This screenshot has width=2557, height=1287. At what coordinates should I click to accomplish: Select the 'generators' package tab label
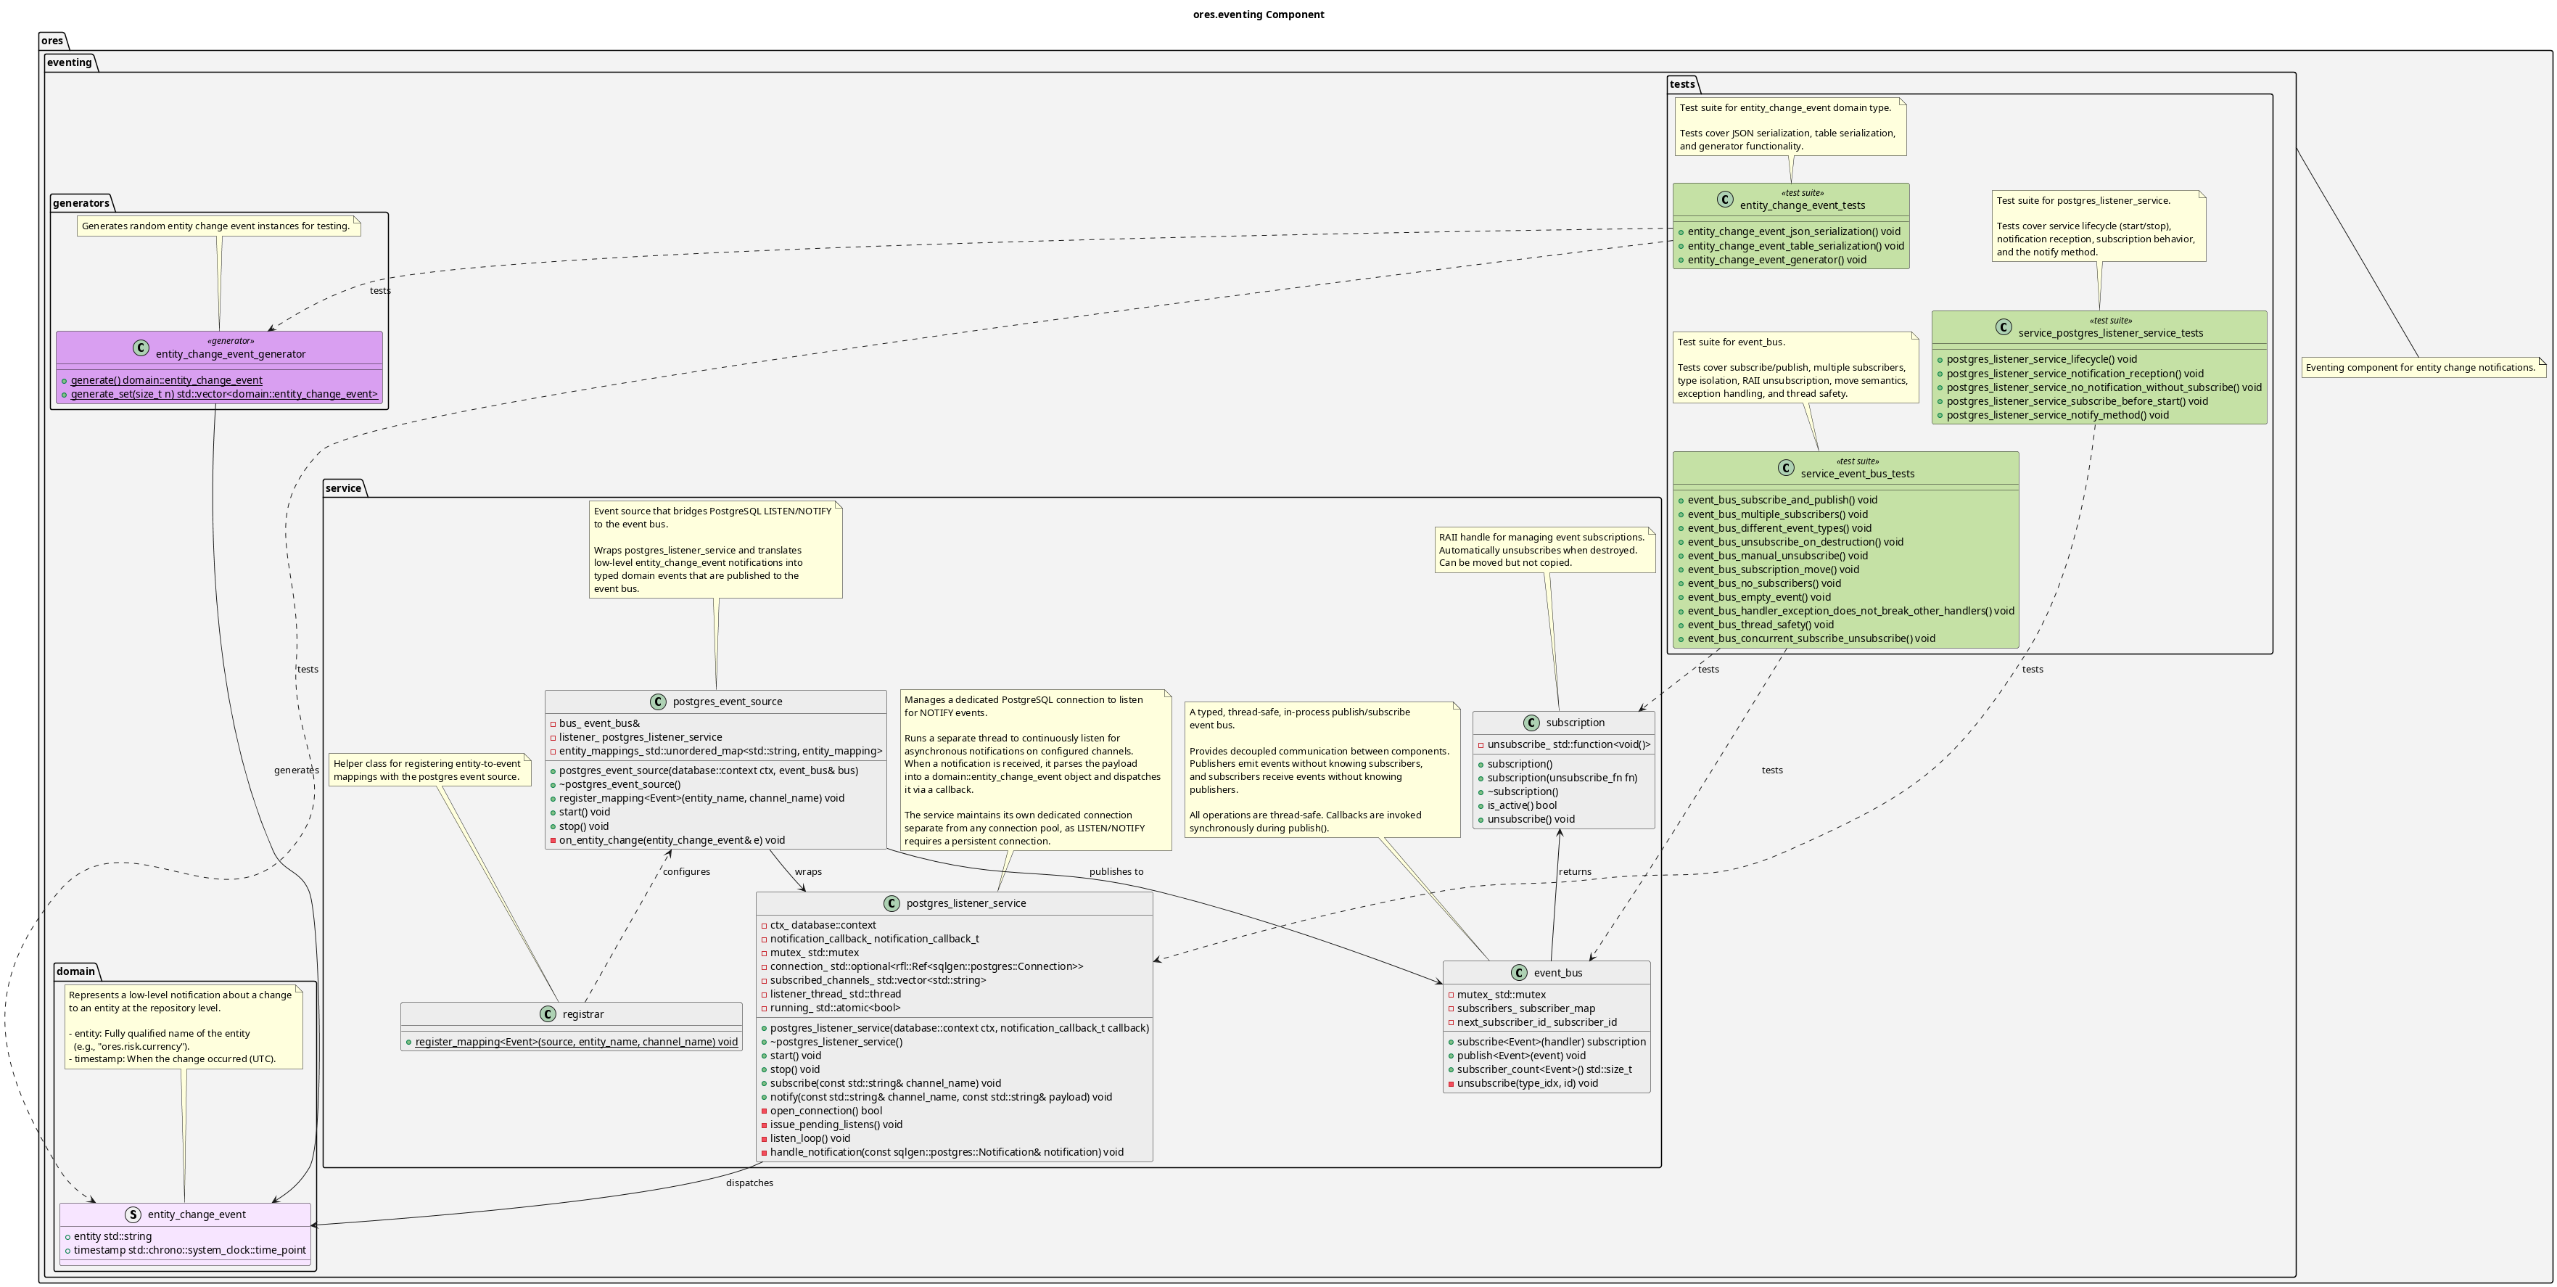point(81,204)
